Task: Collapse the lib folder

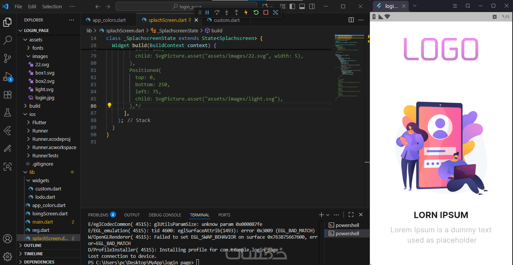Action: (32, 172)
